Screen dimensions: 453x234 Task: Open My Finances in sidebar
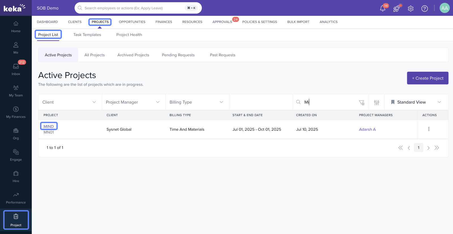click(x=16, y=112)
